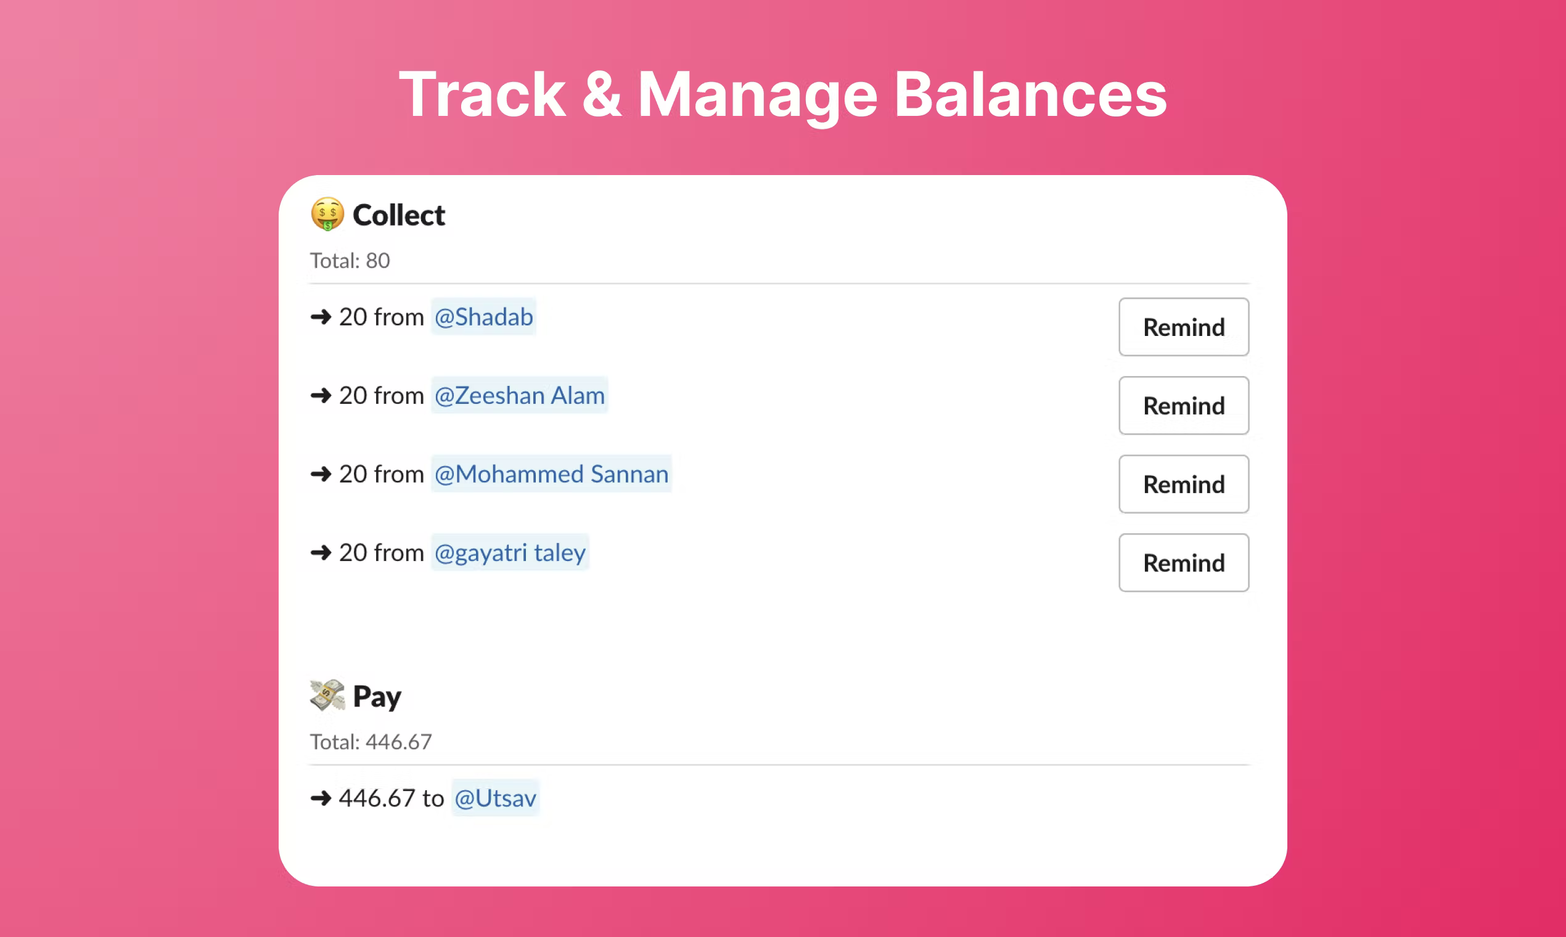The width and height of the screenshot is (1566, 937).
Task: Remind @Zeeshan Alam about the 20 owed
Action: [x=1183, y=406]
